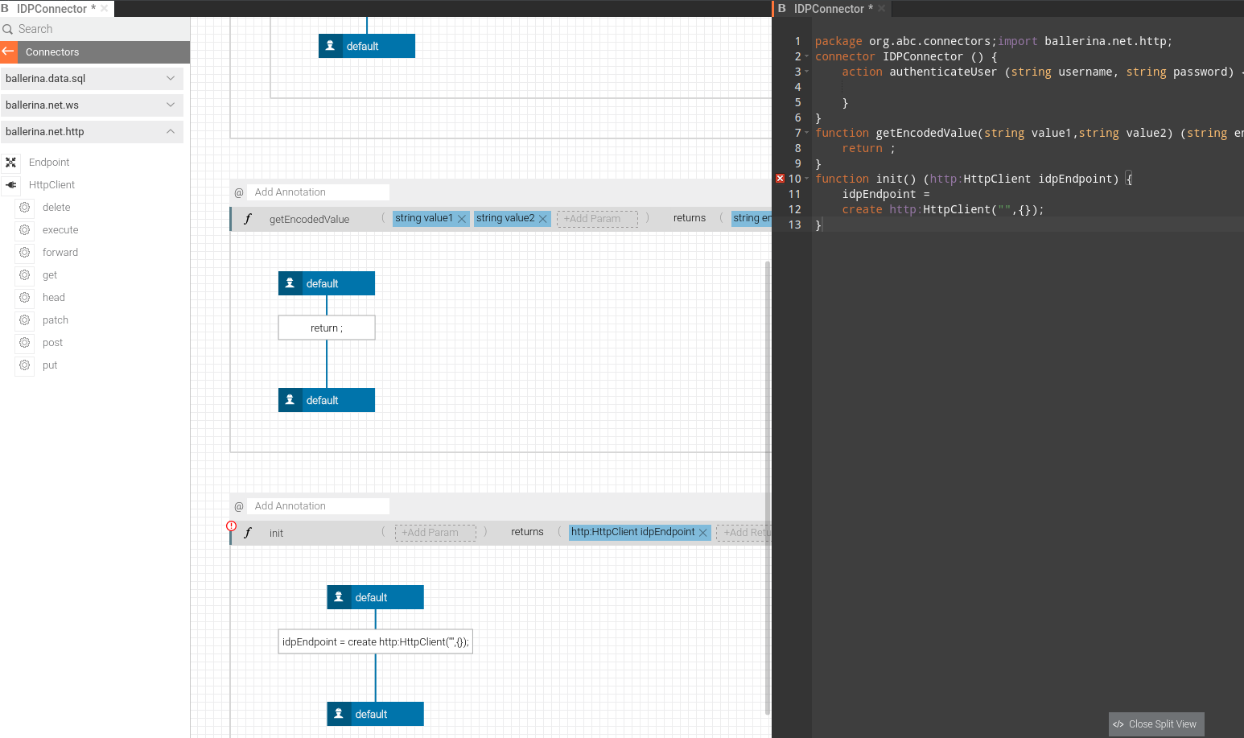Select the head action item
Screen dimensions: 1244x738
point(54,298)
